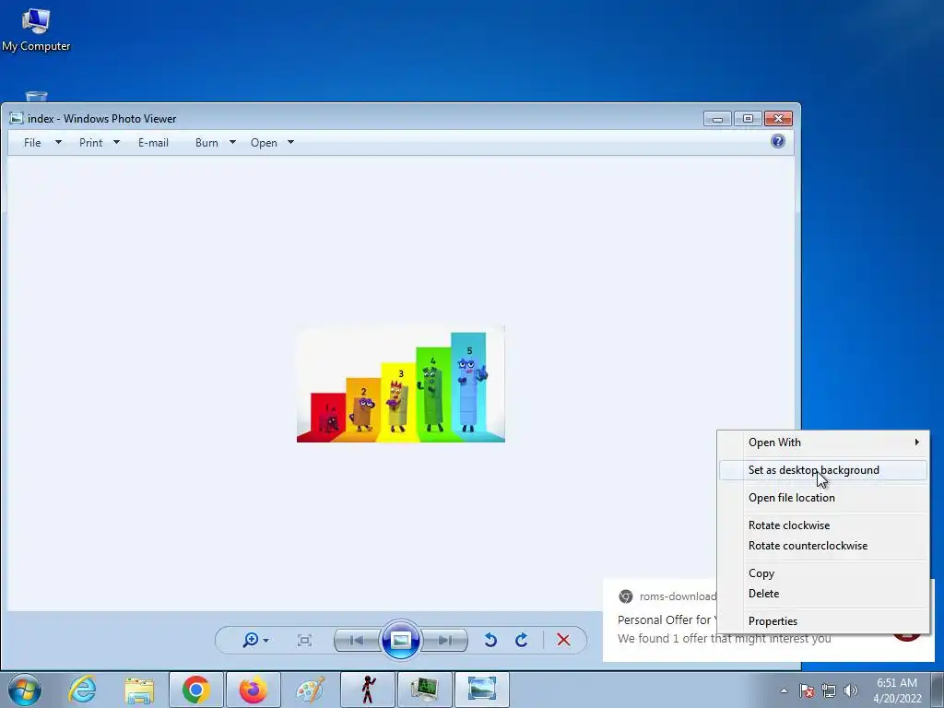Click the Open menu label
944x708 pixels.
click(264, 143)
